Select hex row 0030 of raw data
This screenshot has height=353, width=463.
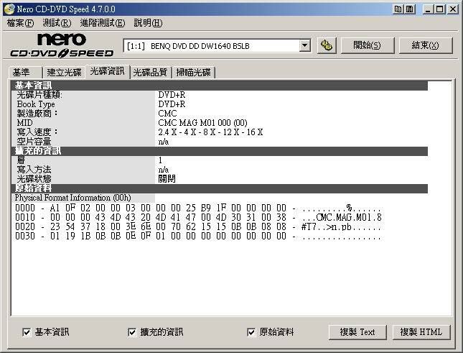click(x=198, y=237)
